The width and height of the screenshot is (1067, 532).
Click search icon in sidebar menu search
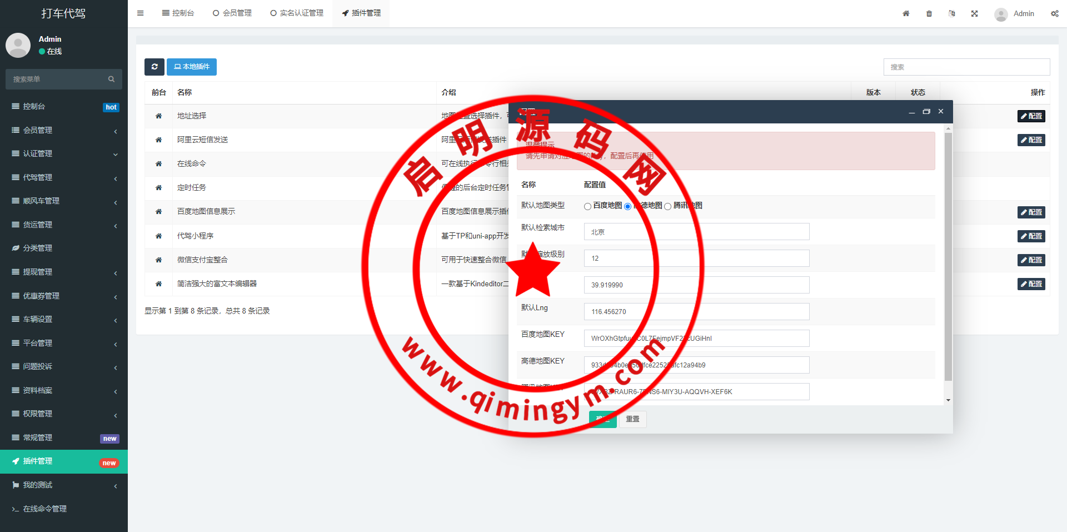pos(111,79)
